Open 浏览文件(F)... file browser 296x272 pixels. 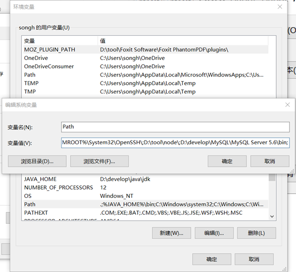click(x=99, y=161)
